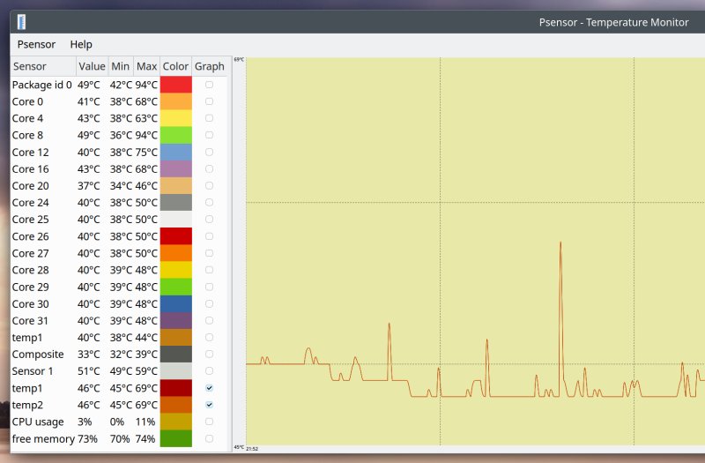Click the Graph column header

click(210, 66)
